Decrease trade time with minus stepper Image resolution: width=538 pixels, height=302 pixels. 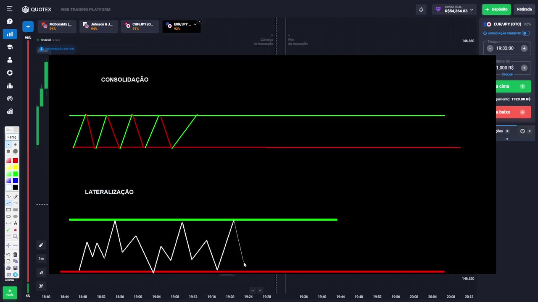(x=490, y=48)
